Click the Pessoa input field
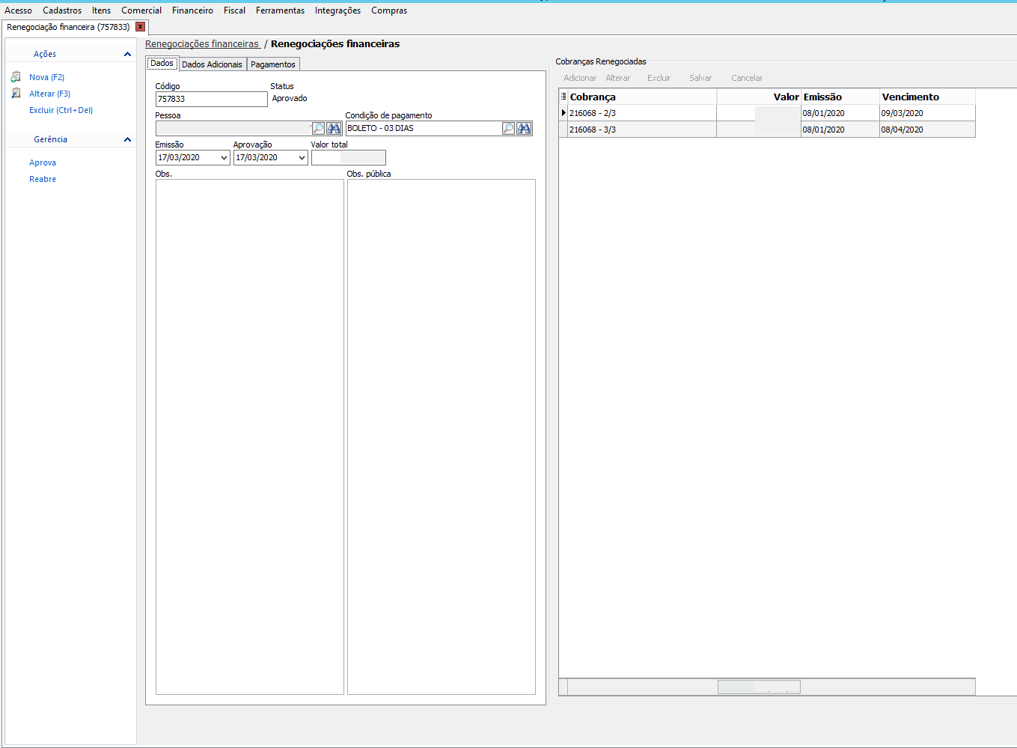 point(233,129)
